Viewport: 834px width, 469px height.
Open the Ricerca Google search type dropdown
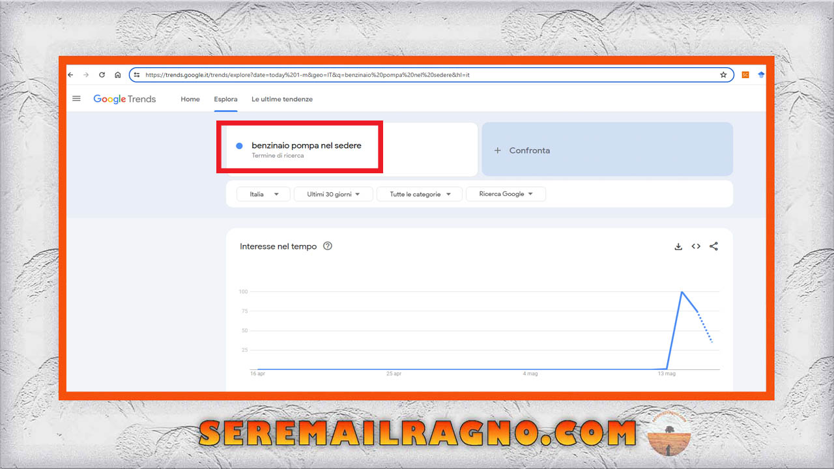click(x=506, y=194)
